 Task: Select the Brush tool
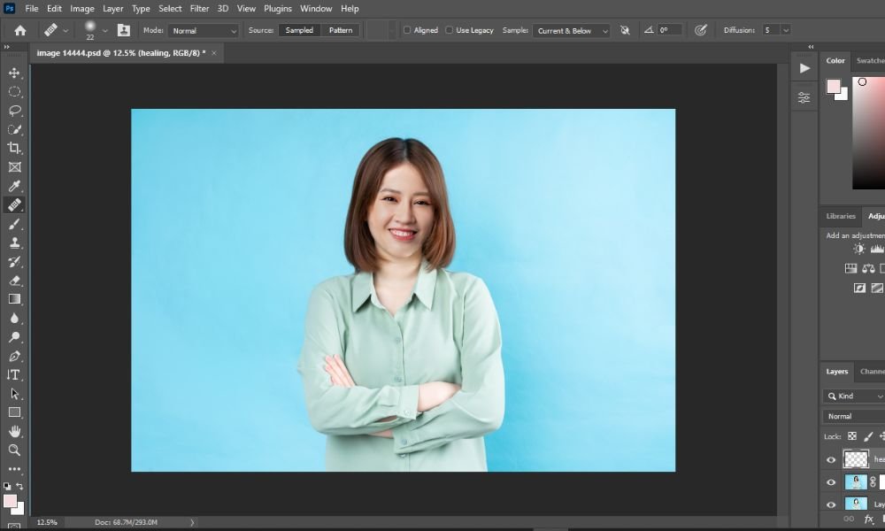(x=14, y=224)
